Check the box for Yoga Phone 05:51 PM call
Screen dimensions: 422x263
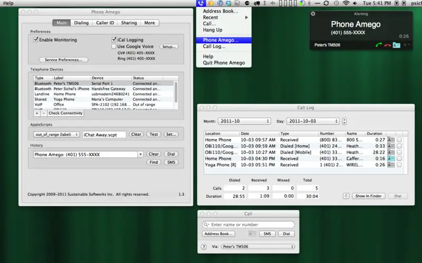(399, 165)
